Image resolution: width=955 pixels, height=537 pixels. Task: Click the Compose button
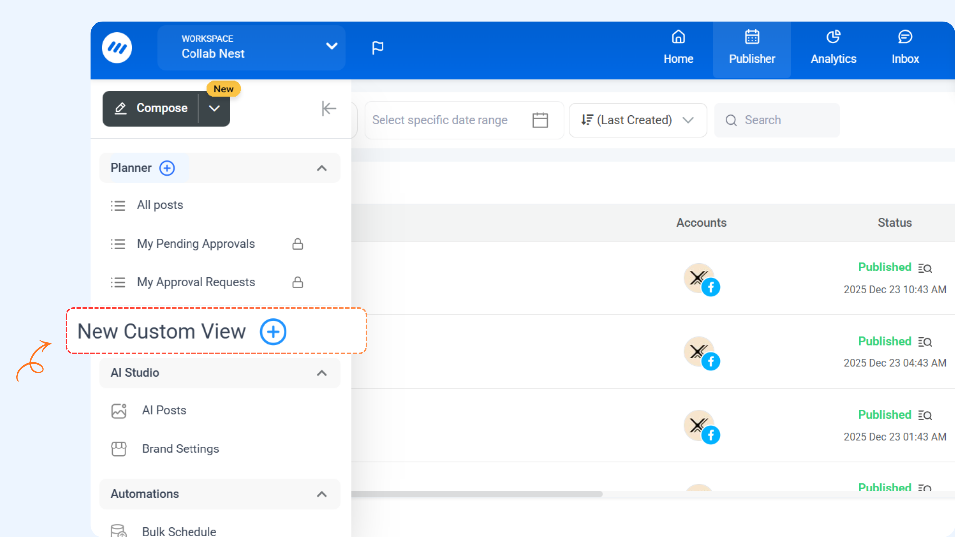point(152,108)
